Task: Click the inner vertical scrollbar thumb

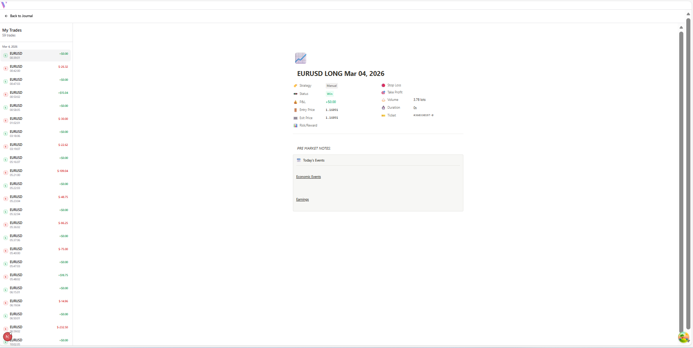Action: click(681, 179)
